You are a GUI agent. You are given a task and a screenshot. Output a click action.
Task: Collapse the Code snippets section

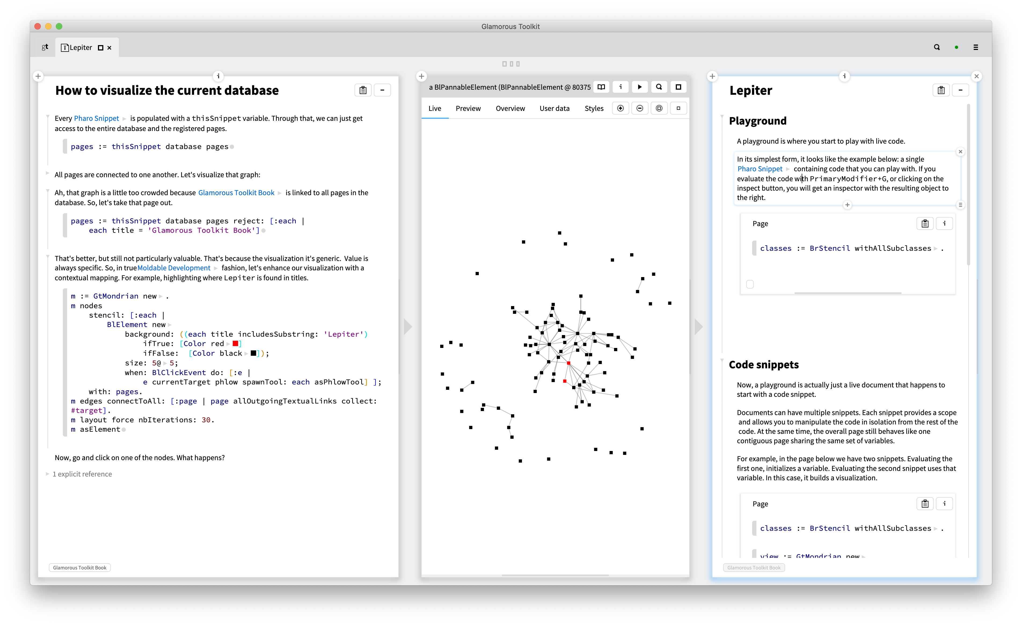point(722,360)
